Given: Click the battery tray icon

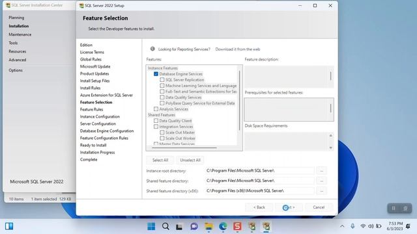Looking at the screenshot, I should coord(379,226).
